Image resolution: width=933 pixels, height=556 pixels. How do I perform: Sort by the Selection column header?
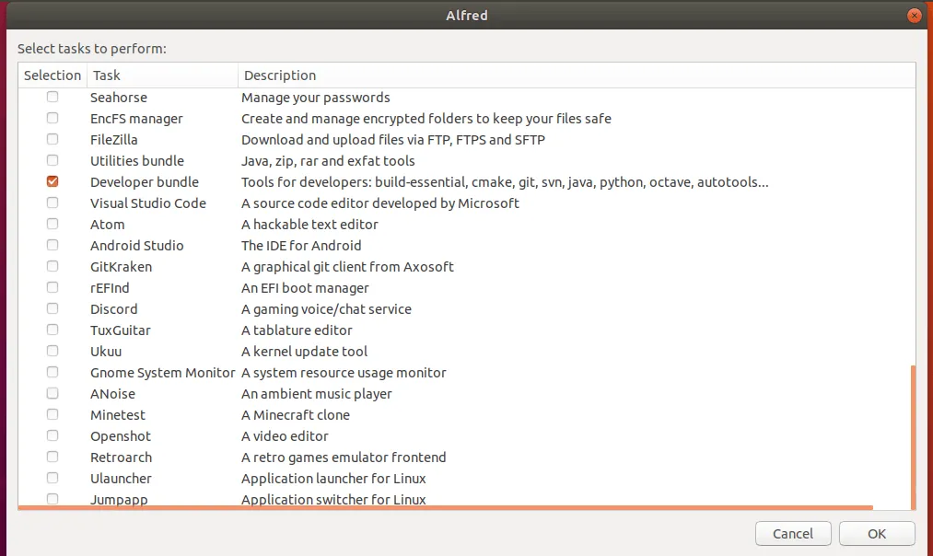[x=52, y=75]
